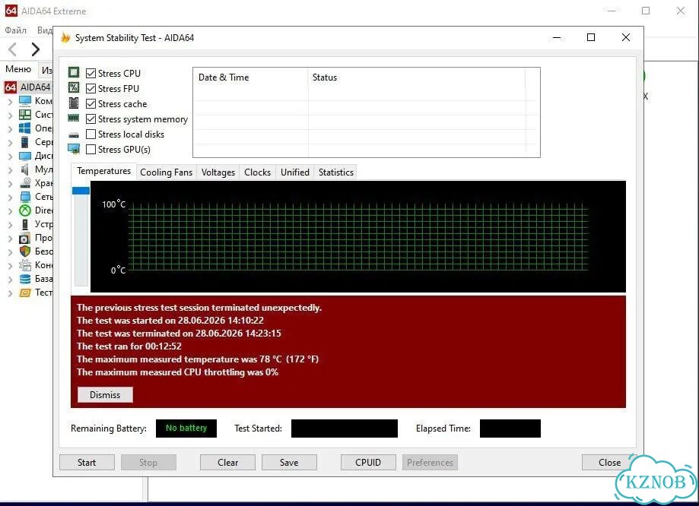The image size is (699, 506).
Task: Click the Windows operating system tree icon
Action: 25,128
